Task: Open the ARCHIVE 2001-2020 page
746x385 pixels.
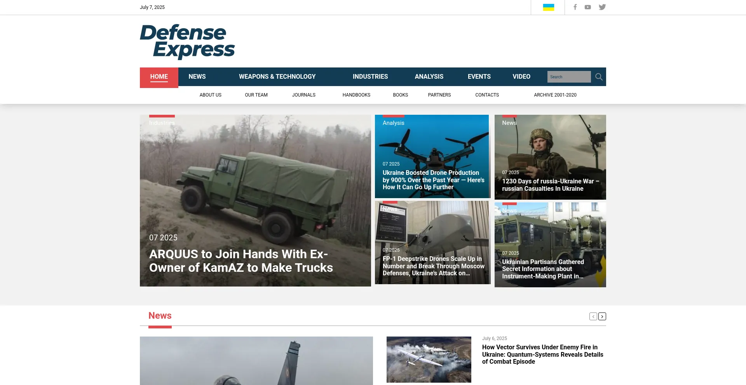Action: tap(555, 95)
